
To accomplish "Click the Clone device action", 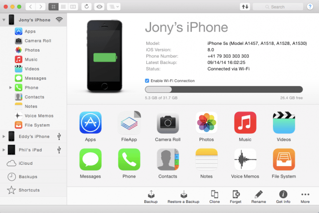I will pos(214,197).
